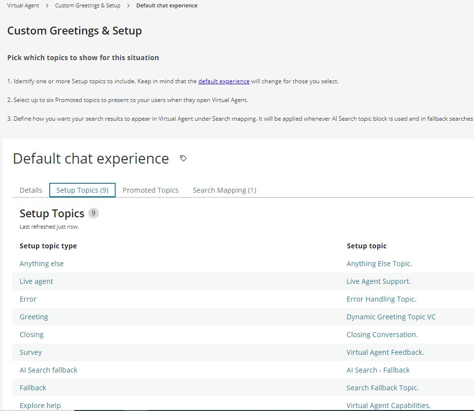This screenshot has height=411, width=474.
Task: Follow the default experience hyperlink
Action: [224, 81]
